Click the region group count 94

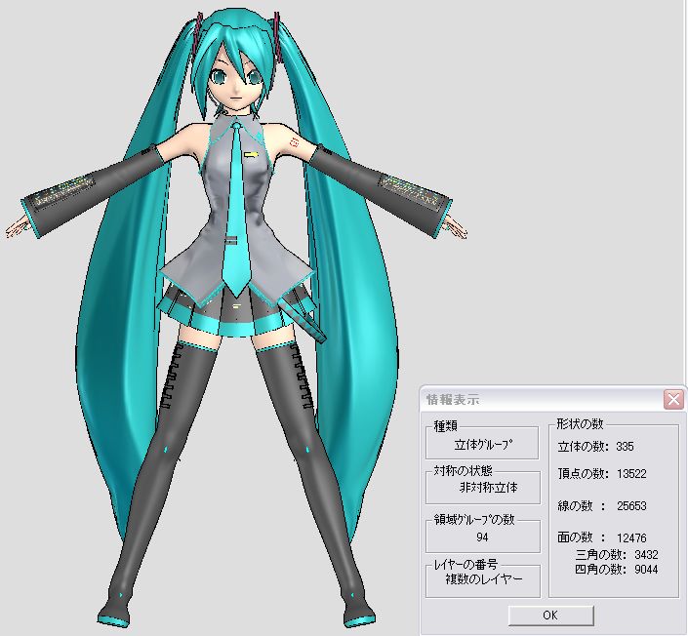[x=482, y=537]
